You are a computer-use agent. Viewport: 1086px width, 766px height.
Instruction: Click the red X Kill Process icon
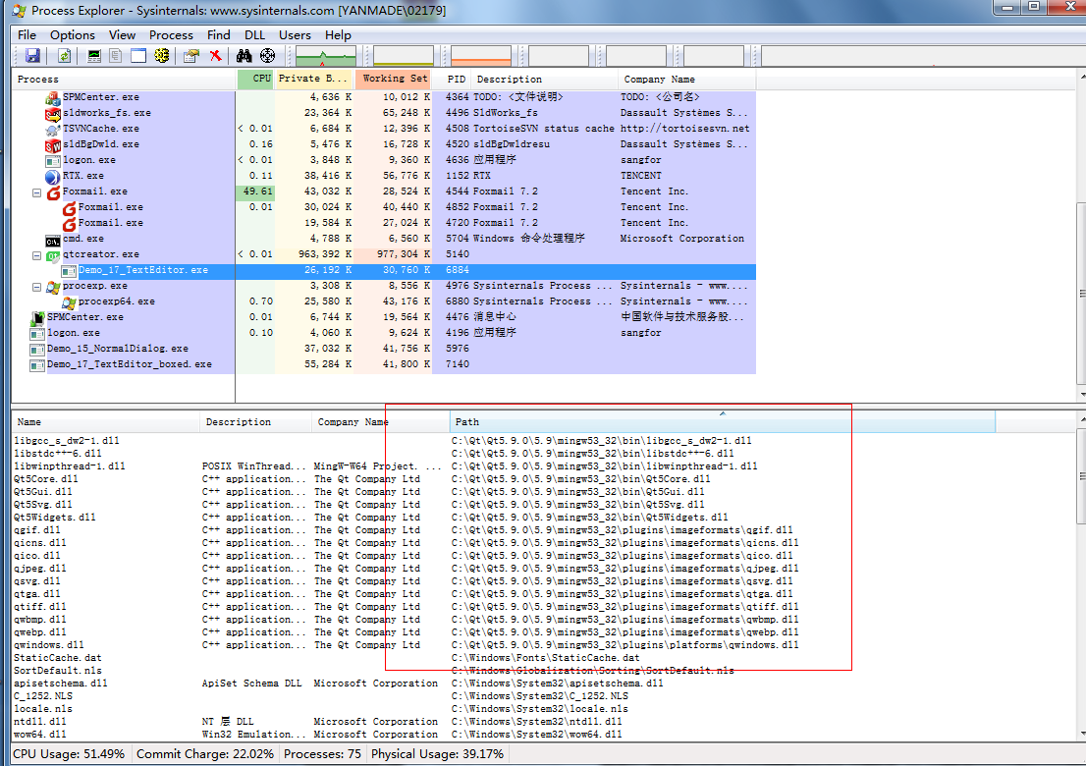[x=215, y=55]
